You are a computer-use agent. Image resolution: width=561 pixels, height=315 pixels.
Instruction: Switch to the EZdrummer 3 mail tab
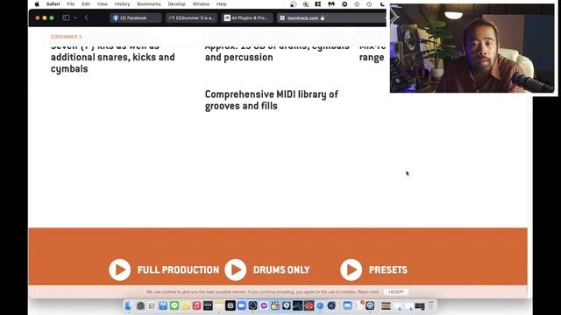click(x=191, y=17)
